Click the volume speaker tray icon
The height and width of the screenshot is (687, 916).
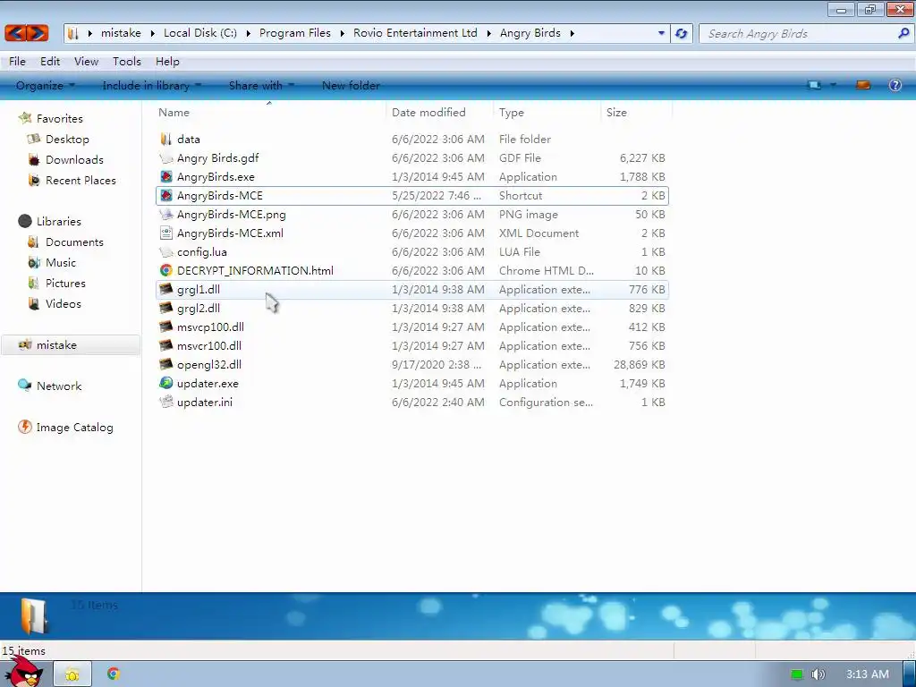point(818,674)
